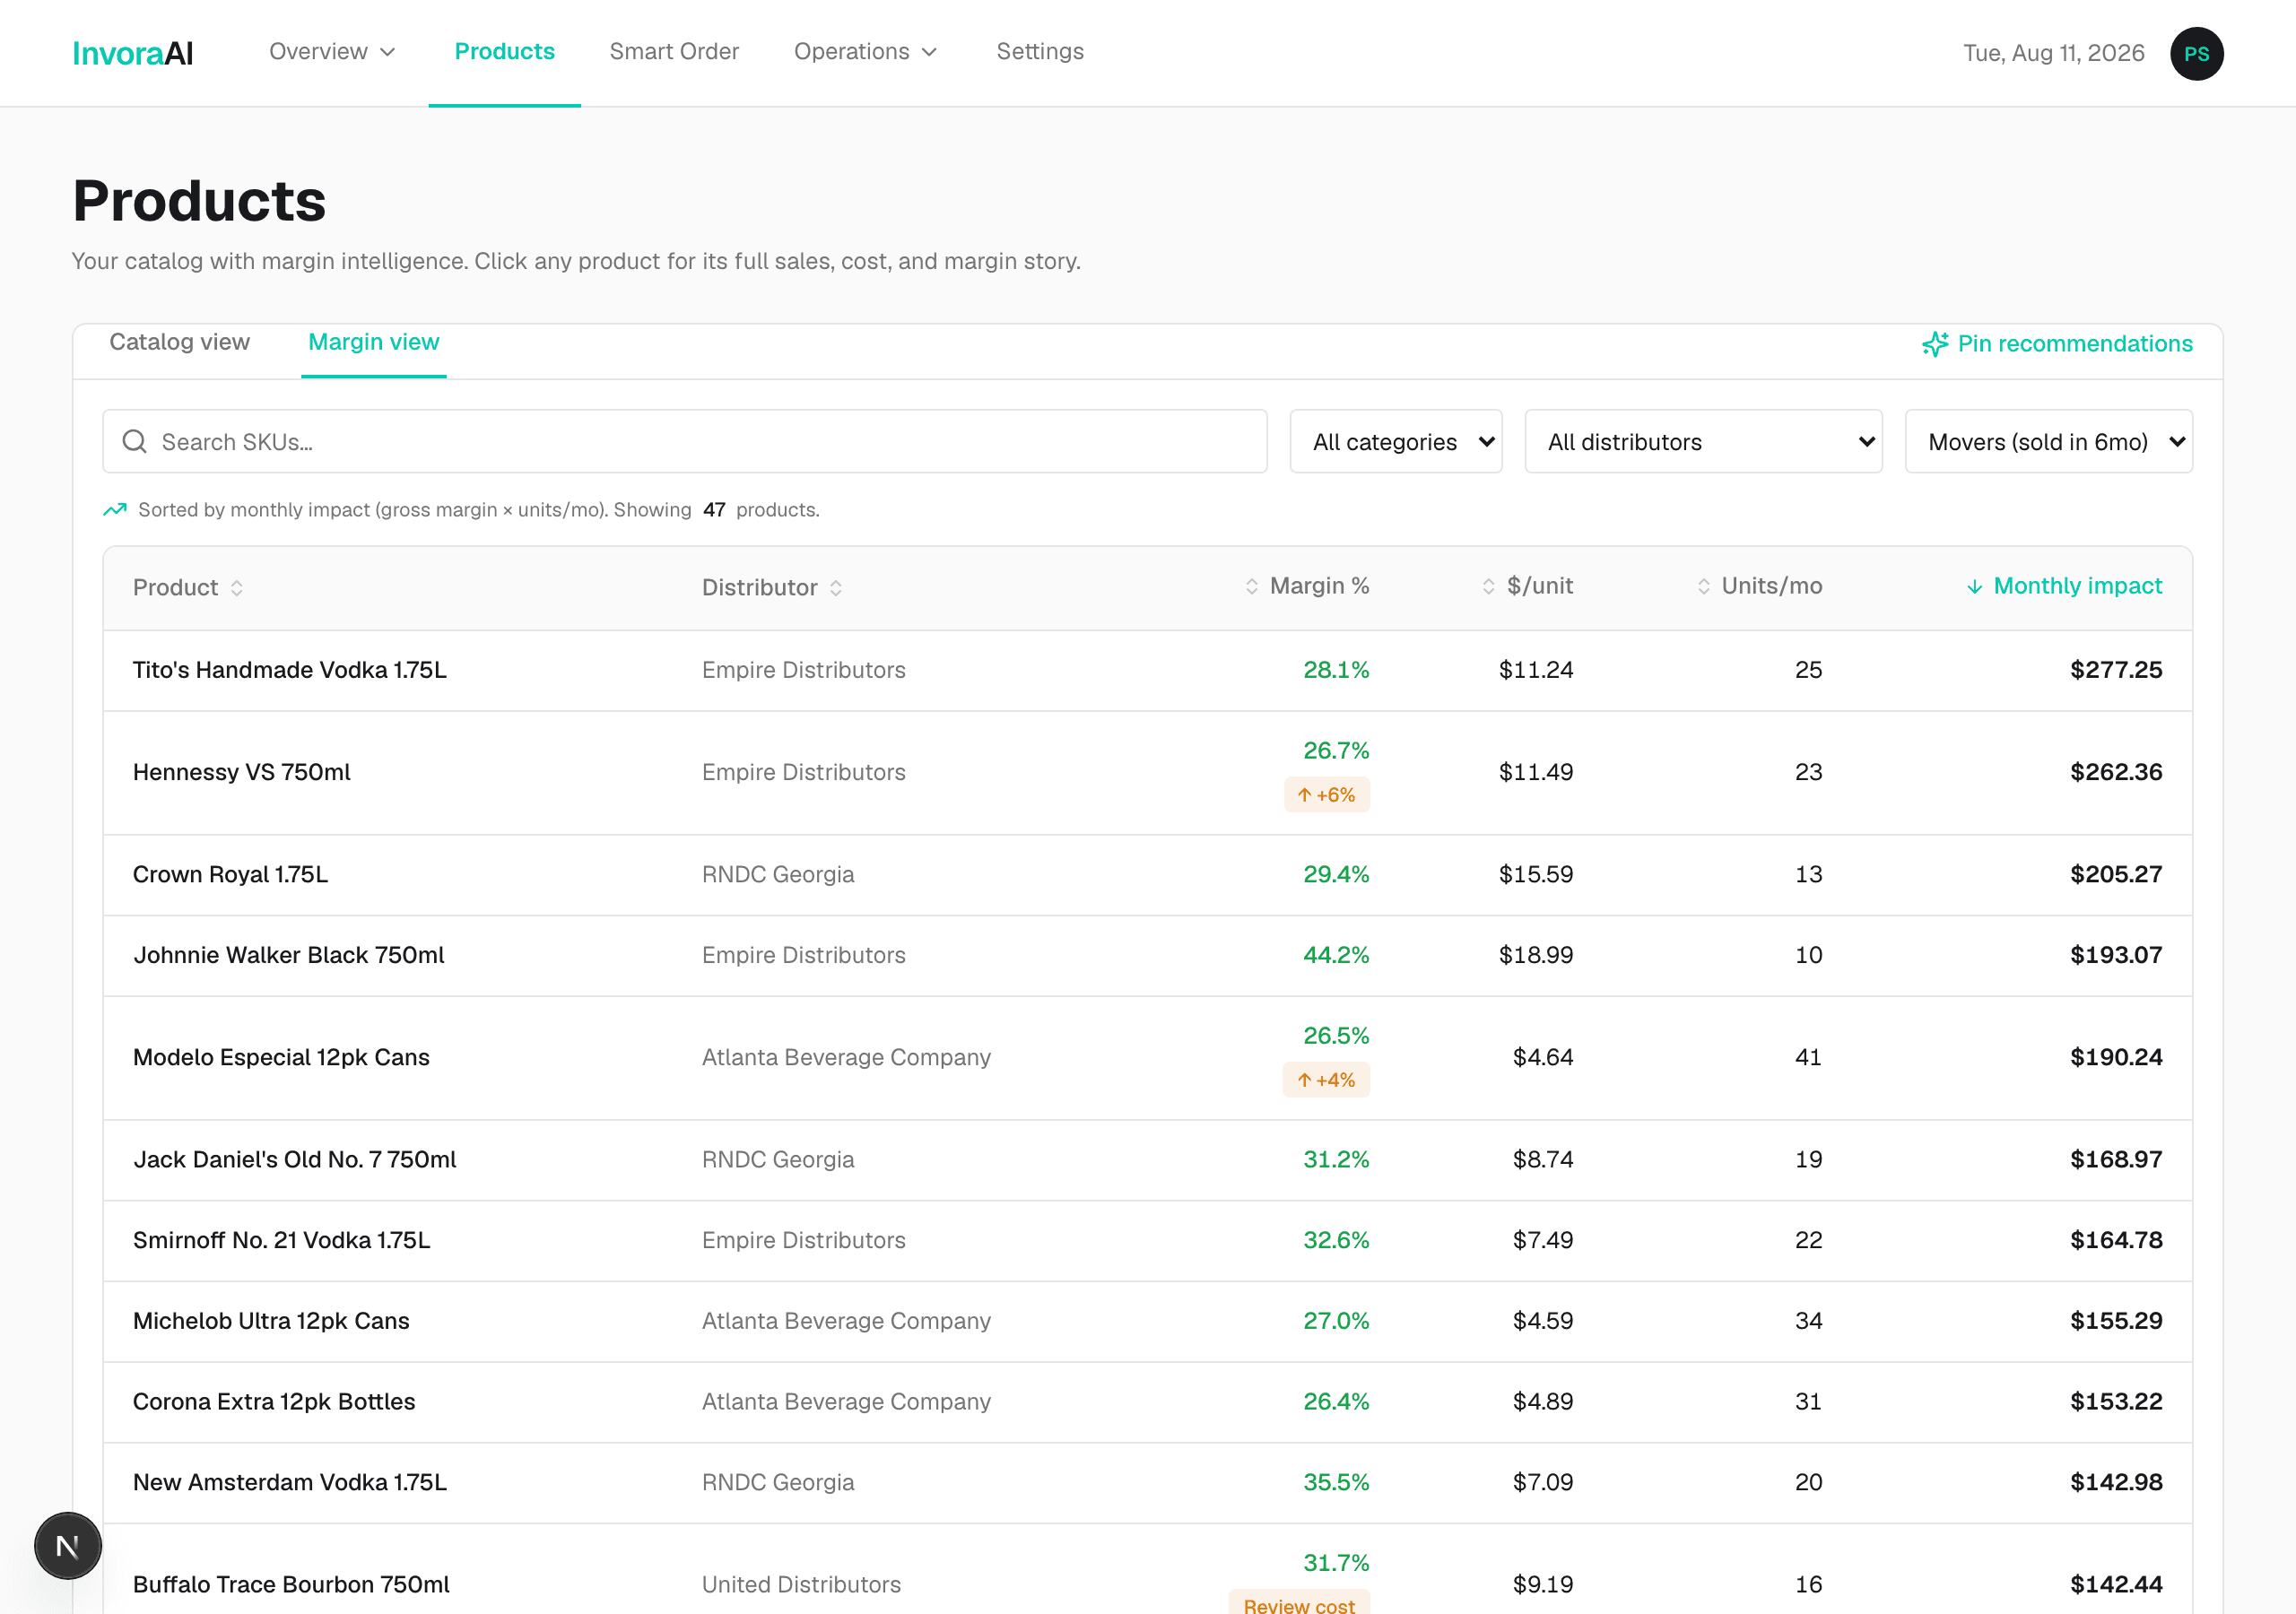Open the Settings page
The height and width of the screenshot is (1614, 2296).
point(1040,52)
